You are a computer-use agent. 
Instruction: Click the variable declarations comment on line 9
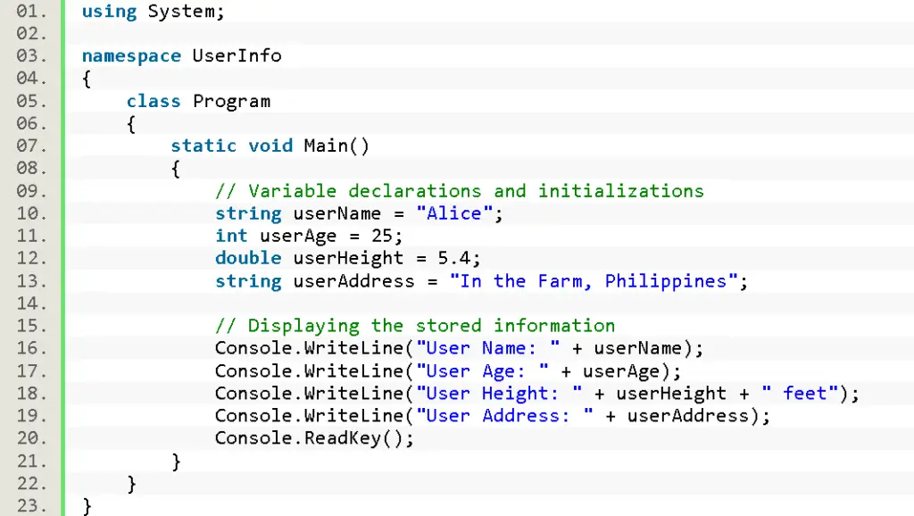pyautogui.click(x=458, y=190)
